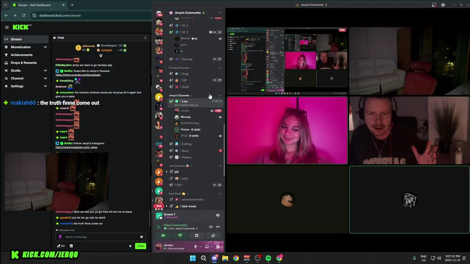The height and width of the screenshot is (264, 470).
Task: Edit channel status pencil under Live
Action: click(197, 105)
